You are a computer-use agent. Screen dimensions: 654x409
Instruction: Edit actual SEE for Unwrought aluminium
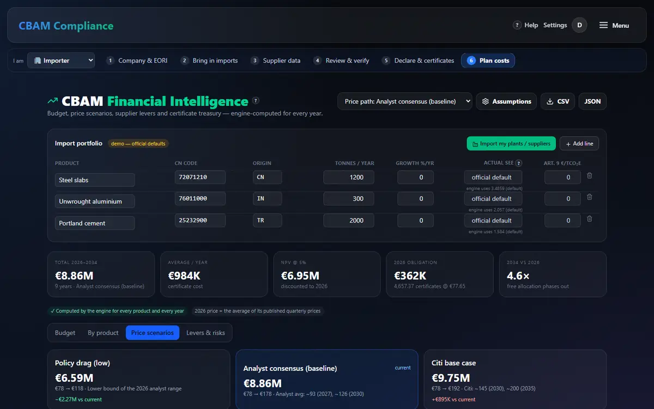pyautogui.click(x=493, y=199)
